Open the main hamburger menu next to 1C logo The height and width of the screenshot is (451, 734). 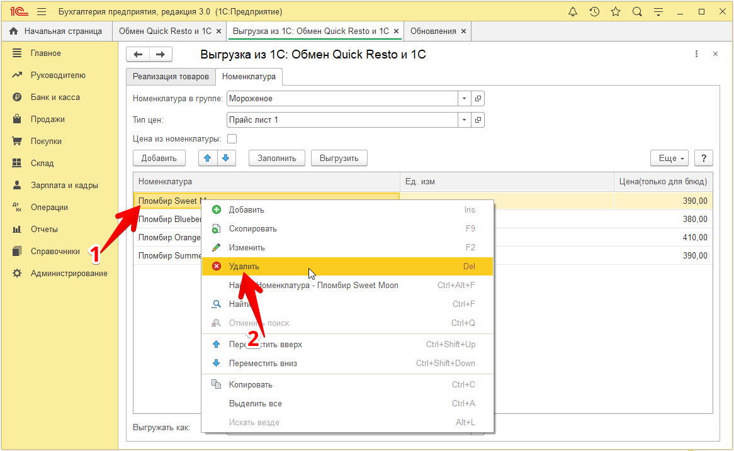point(42,12)
